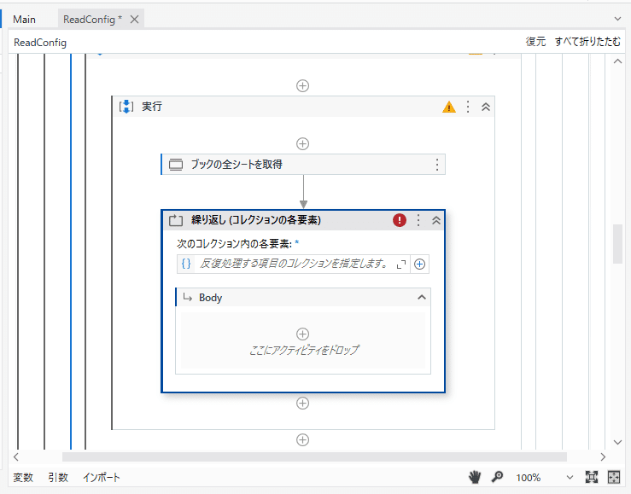Add activity below the 繰り返し loop
The image size is (631, 494).
point(302,404)
